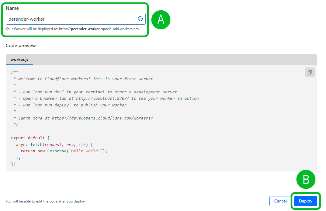Click the localhost:8787 comment line
The width and height of the screenshot is (326, 211).
tap(106, 98)
